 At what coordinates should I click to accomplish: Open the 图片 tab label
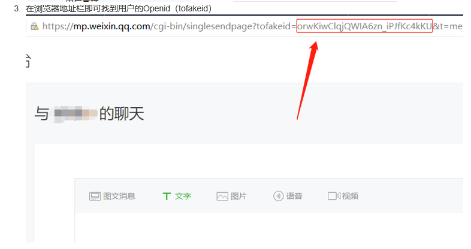pos(238,196)
